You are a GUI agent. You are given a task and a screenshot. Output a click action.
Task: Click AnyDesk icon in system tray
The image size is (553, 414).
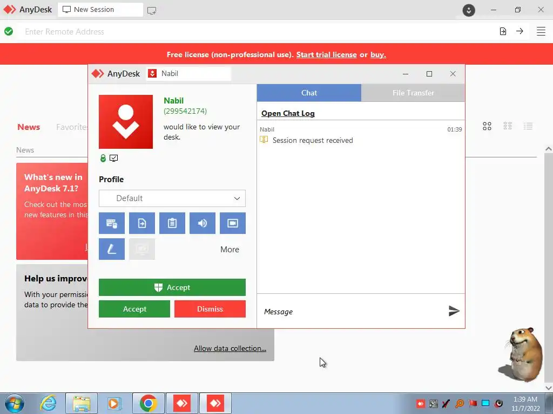420,403
